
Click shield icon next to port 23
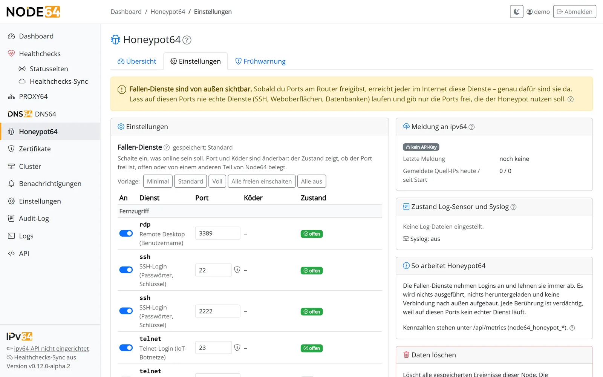click(237, 348)
